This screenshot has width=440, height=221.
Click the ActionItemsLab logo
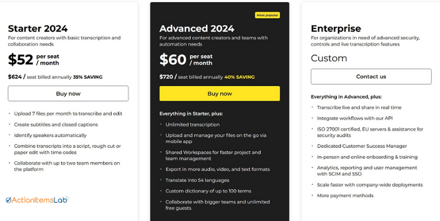[37, 200]
